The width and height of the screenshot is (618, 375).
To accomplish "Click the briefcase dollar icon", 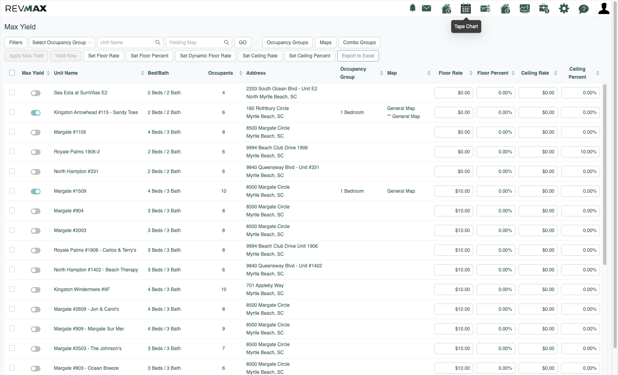I will tap(544, 8).
